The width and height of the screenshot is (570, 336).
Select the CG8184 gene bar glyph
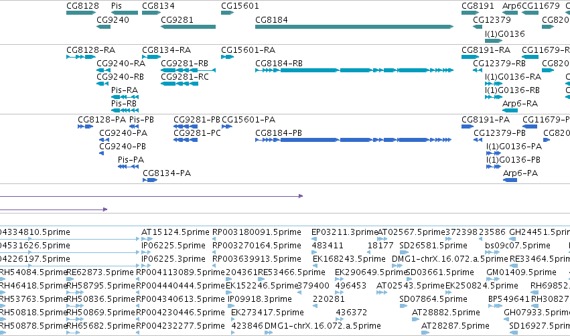[x=354, y=27]
